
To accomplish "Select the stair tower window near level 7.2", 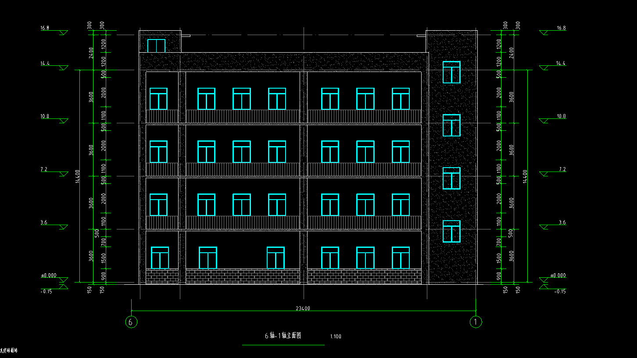I will pos(451,178).
